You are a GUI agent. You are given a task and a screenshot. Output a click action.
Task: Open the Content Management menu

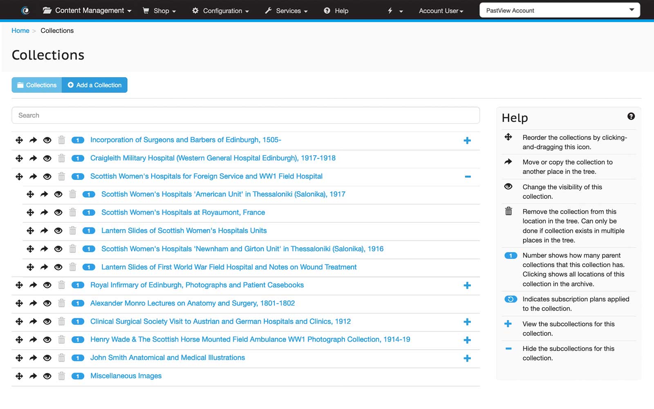coord(87,10)
